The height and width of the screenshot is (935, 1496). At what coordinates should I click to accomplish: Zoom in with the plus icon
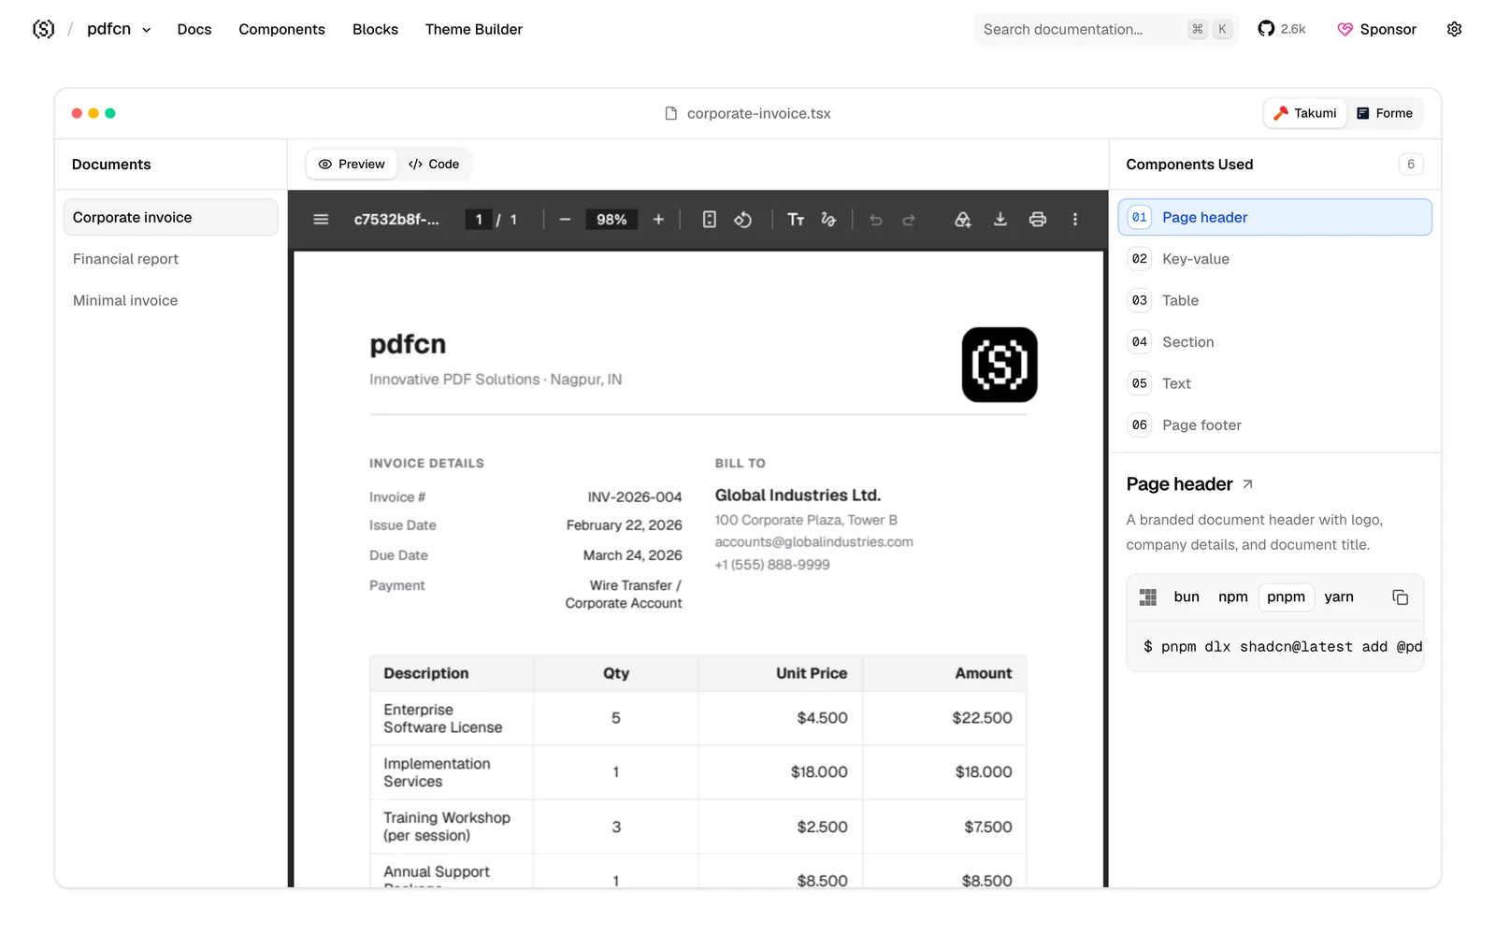pyautogui.click(x=658, y=220)
